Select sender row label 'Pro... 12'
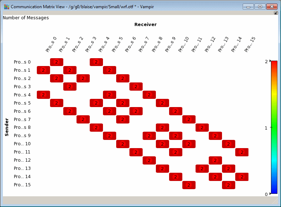281x207 pixels. click(22, 160)
